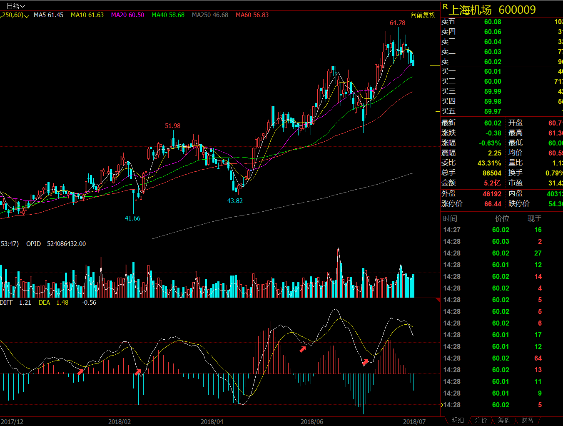This screenshot has width=563, height=426.
Task: Switch to the 筹码 tab
Action: tap(504, 420)
